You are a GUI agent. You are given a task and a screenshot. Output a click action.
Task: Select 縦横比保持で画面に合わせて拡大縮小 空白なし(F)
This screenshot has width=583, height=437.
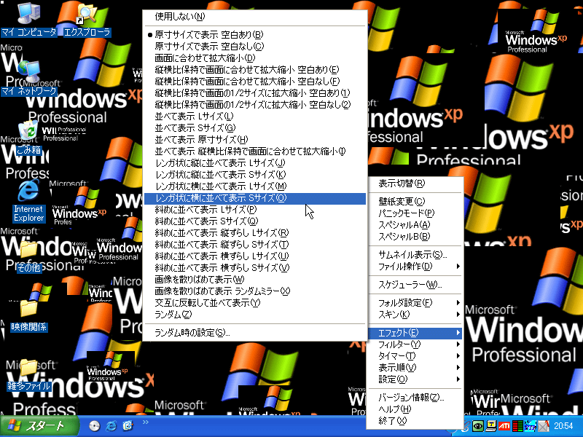255,81
